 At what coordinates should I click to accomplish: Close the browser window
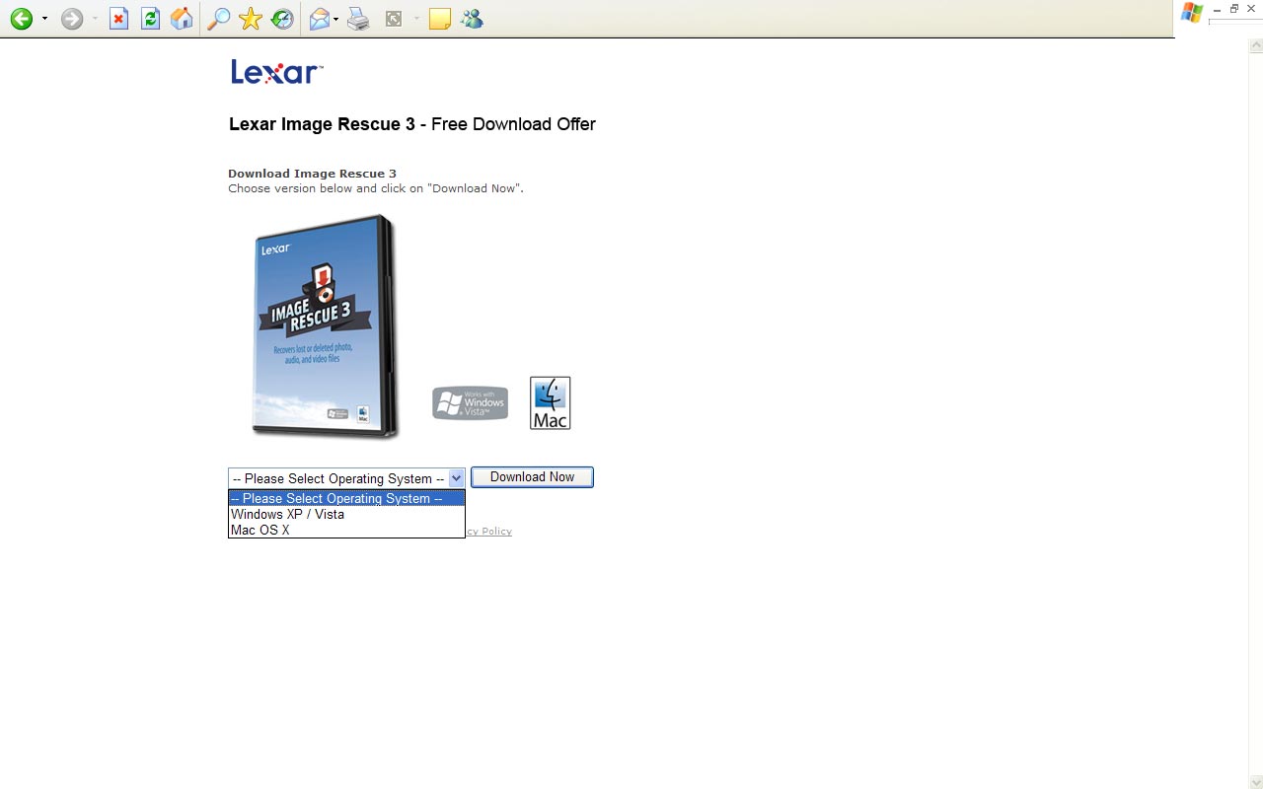coord(1251,9)
